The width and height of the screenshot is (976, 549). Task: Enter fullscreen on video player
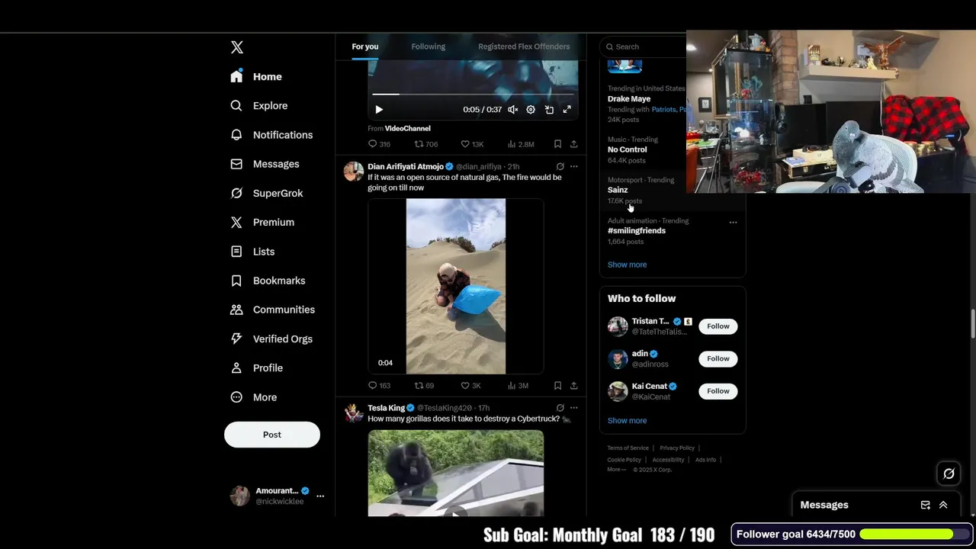(x=567, y=110)
